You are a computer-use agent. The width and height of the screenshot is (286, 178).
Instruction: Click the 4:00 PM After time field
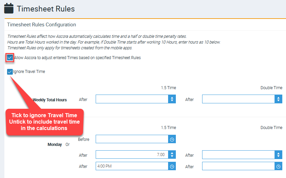(x=132, y=166)
